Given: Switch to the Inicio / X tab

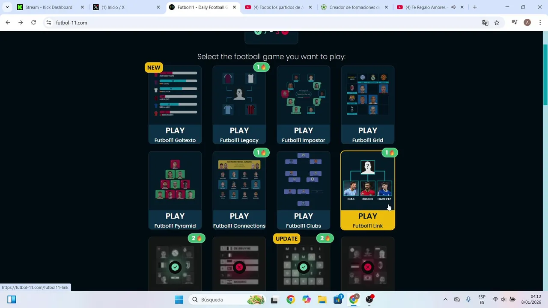Looking at the screenshot, I should tap(126, 7).
